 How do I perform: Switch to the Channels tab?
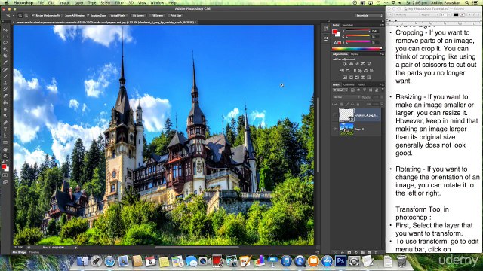tap(349, 84)
